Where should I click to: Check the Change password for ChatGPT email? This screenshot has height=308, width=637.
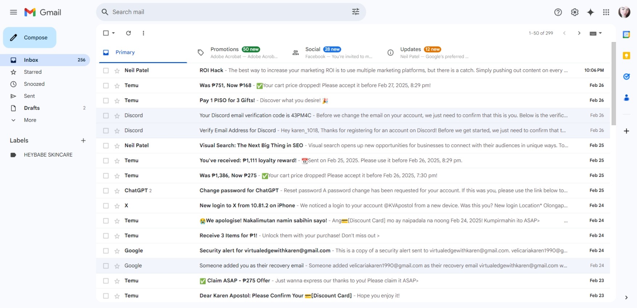pyautogui.click(x=106, y=191)
